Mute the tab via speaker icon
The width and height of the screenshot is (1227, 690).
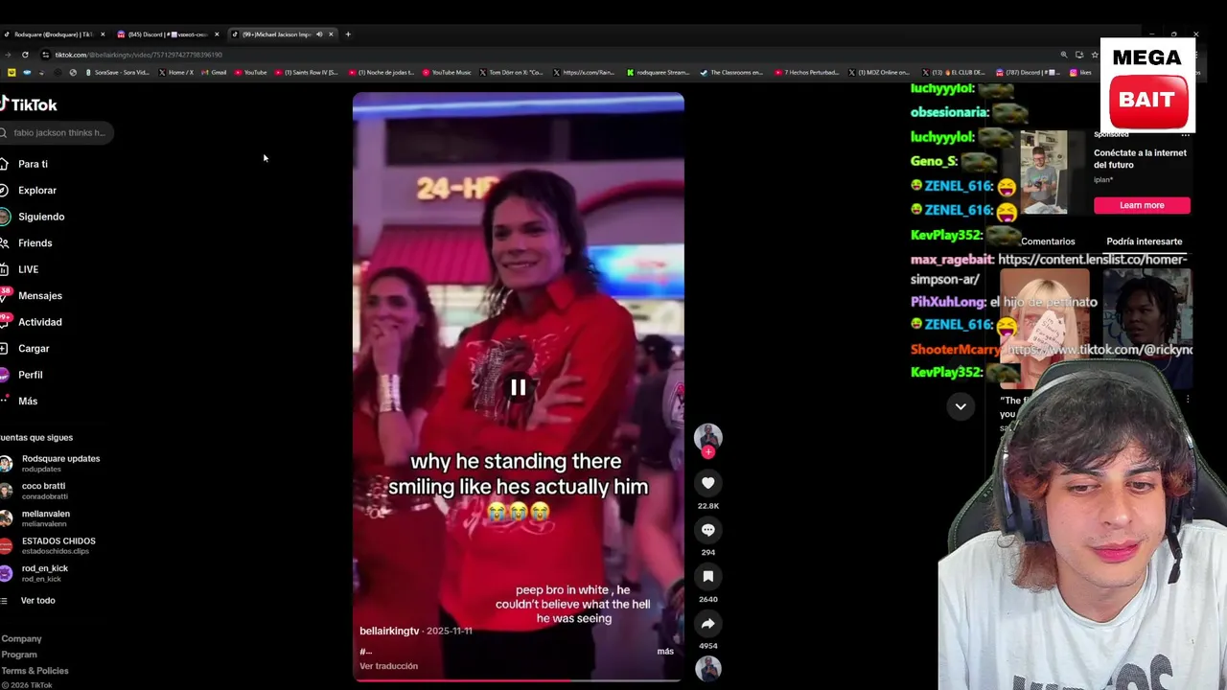point(319,34)
